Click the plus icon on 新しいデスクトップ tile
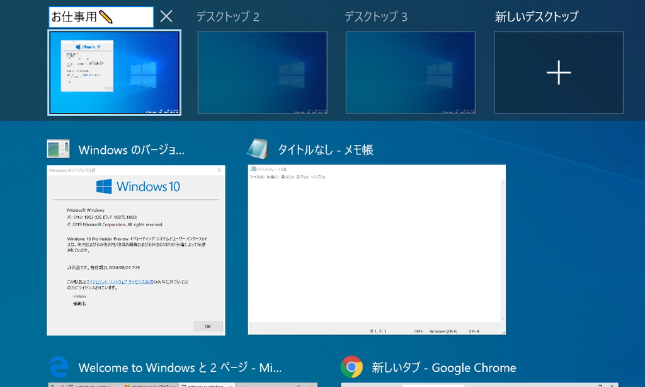 click(x=558, y=72)
